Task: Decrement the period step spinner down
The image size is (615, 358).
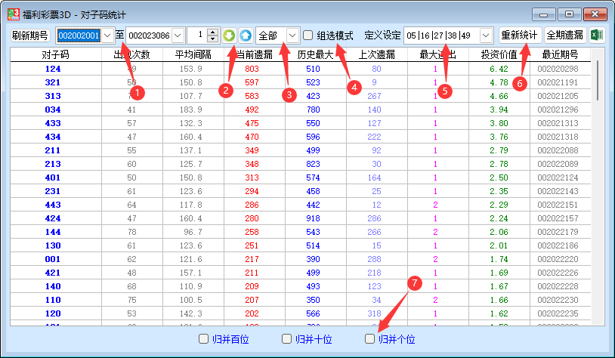Action: [212, 39]
